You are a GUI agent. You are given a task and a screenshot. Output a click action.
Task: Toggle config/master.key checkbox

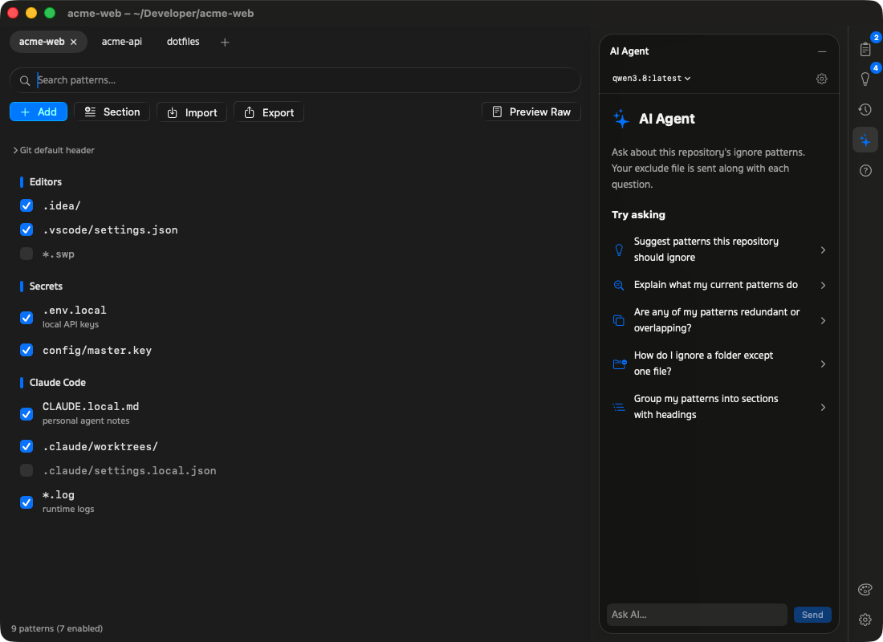[26, 350]
